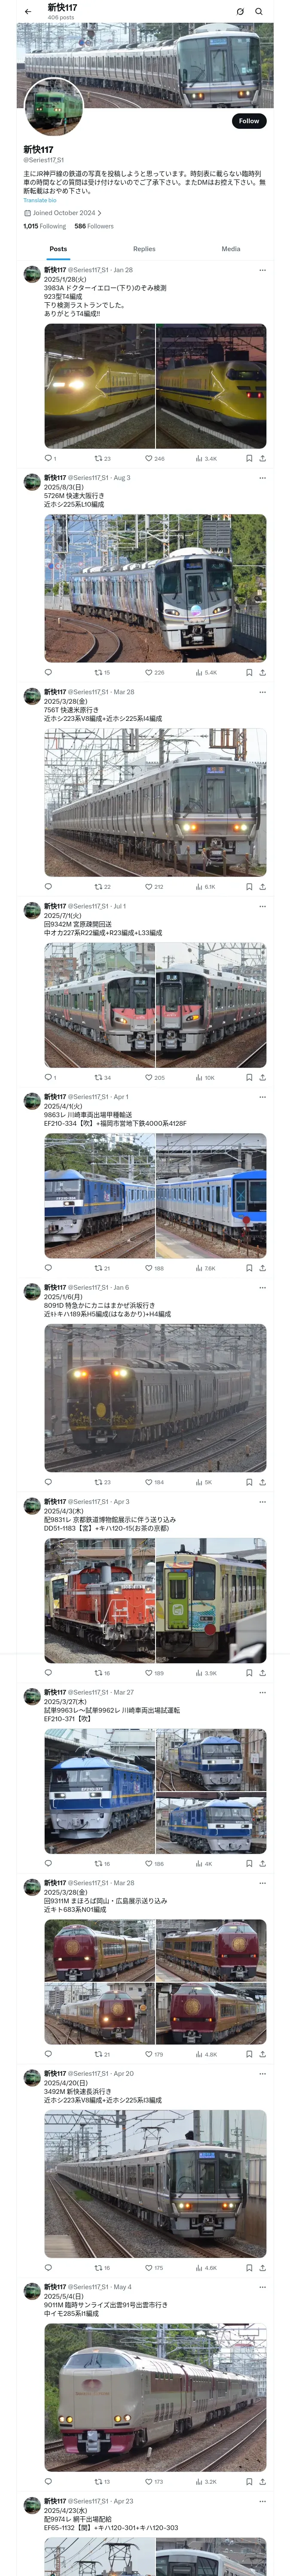The image size is (290, 2576).
Task: Open more options menu on the Aug 3 post
Action: tap(263, 478)
